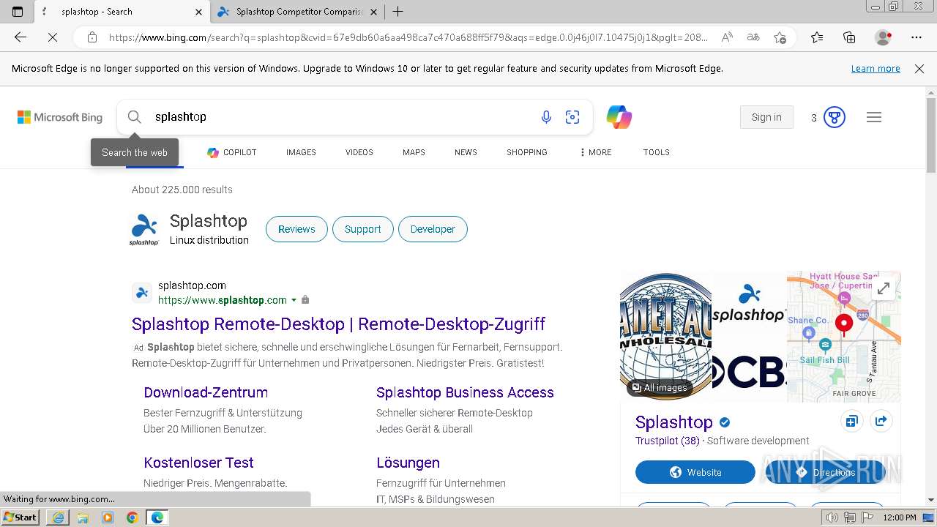Open Chrome from the taskbar
937x527 pixels.
pyautogui.click(x=132, y=517)
